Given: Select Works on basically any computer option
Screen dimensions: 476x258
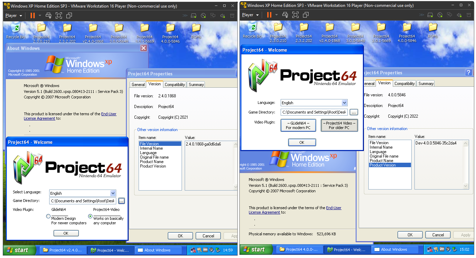Looking at the screenshot, I should (x=90, y=216).
